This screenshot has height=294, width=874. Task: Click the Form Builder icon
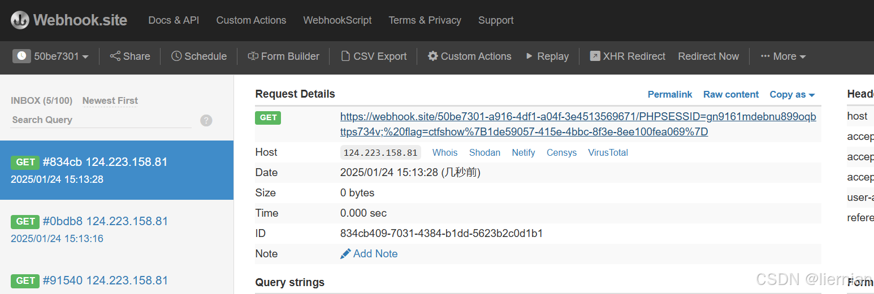click(x=253, y=56)
